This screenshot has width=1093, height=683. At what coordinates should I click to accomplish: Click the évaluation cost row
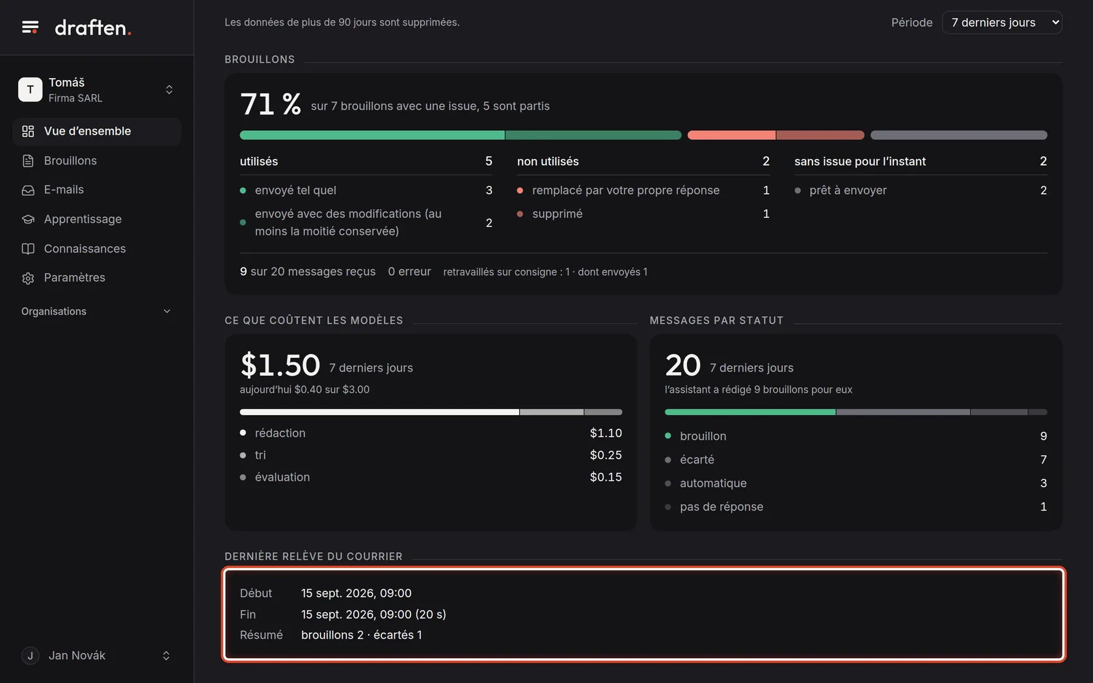point(431,477)
